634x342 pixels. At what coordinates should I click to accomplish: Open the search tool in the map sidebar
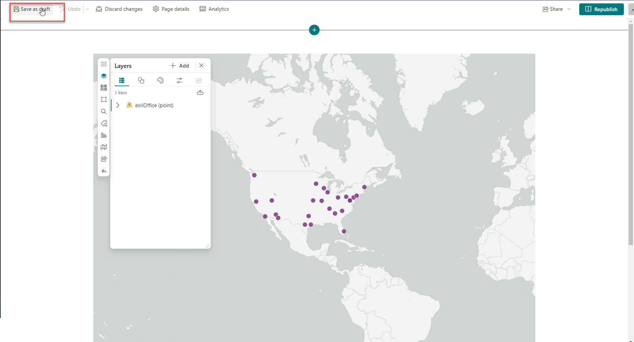(104, 112)
